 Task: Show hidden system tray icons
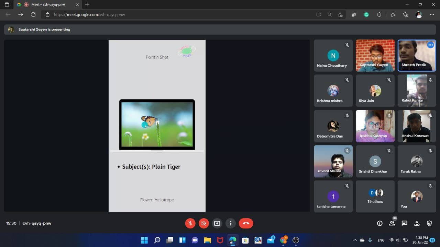coord(355,240)
